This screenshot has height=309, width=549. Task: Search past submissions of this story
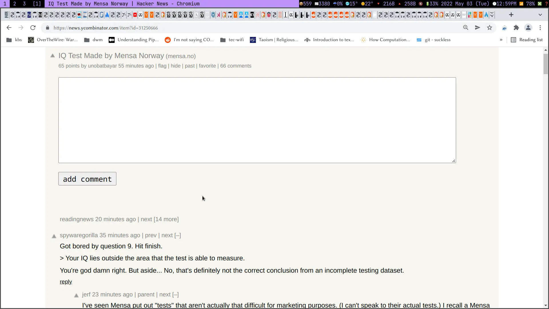coord(190,66)
